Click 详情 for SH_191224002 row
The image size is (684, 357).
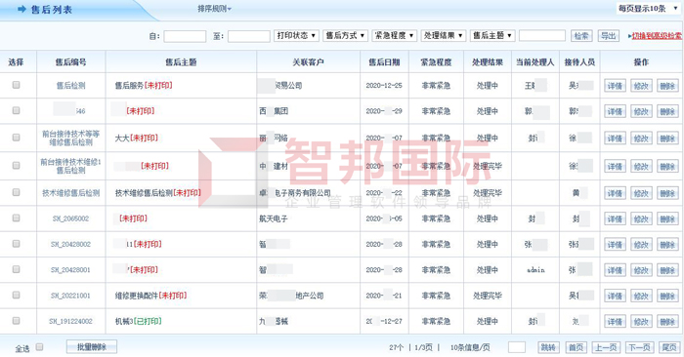pyautogui.click(x=615, y=322)
